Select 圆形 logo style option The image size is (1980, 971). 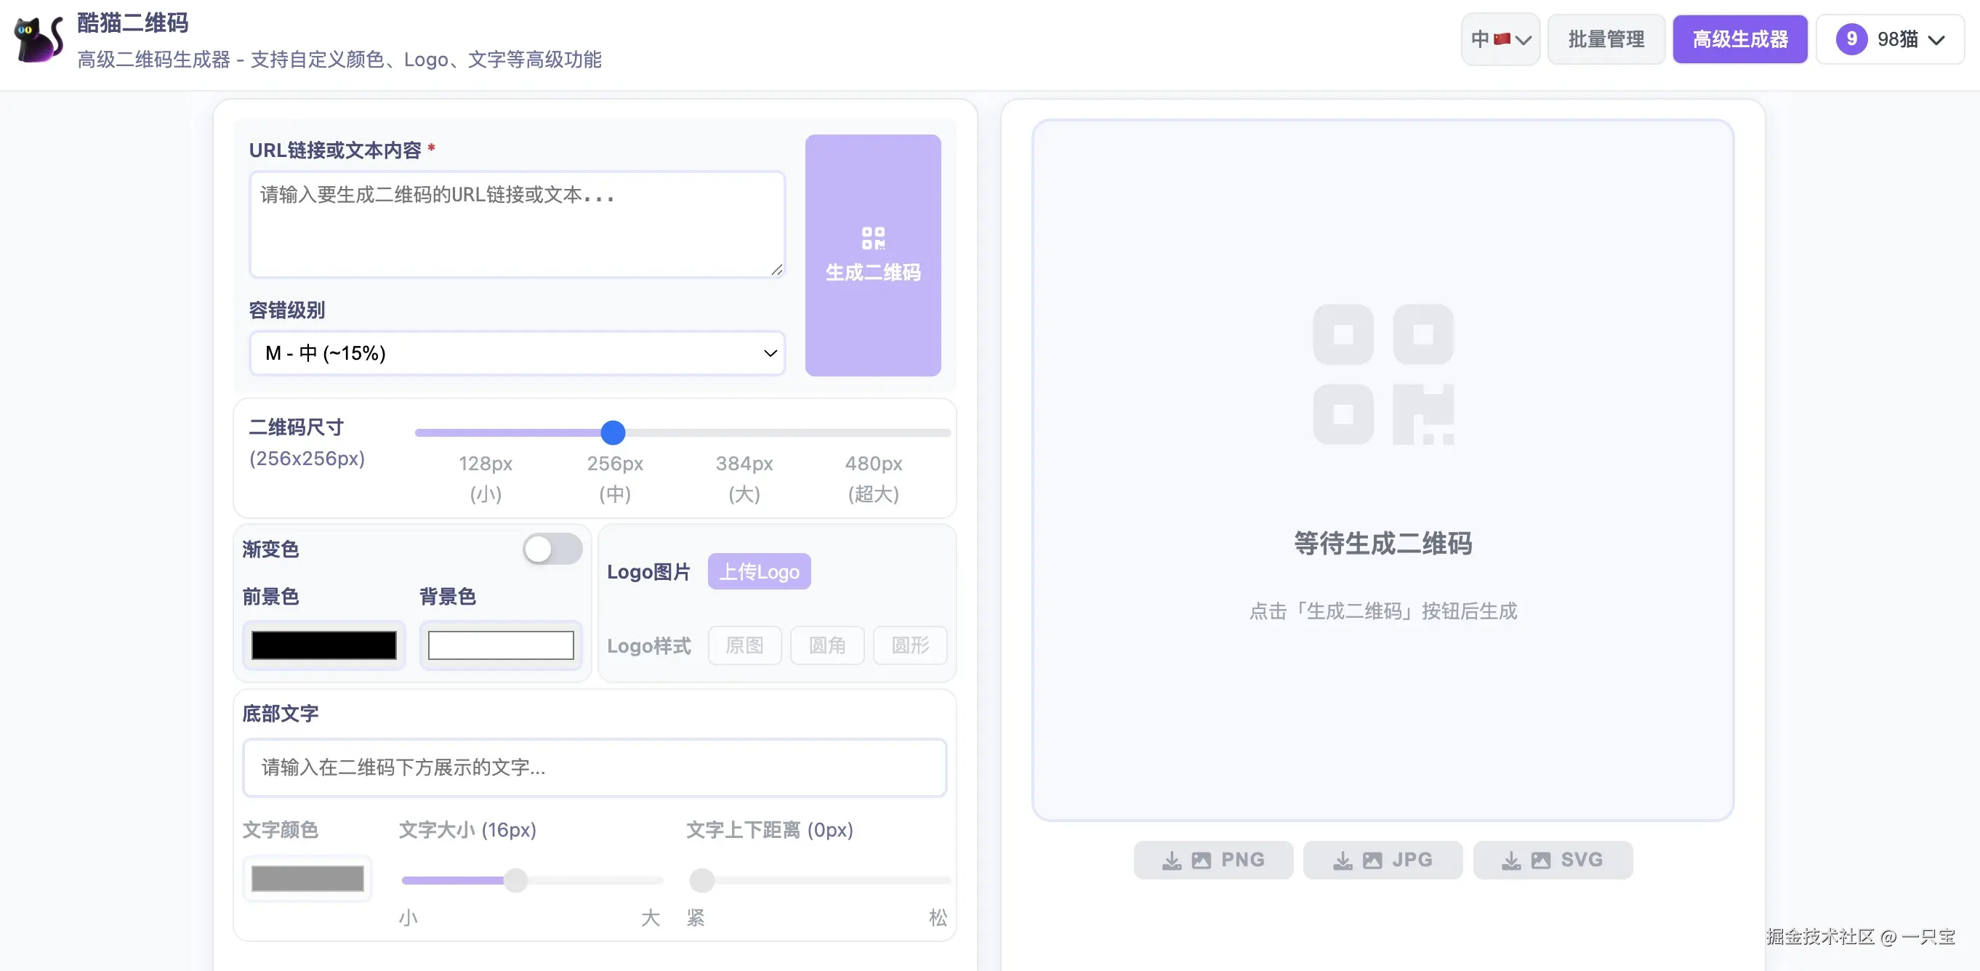pyautogui.click(x=910, y=645)
